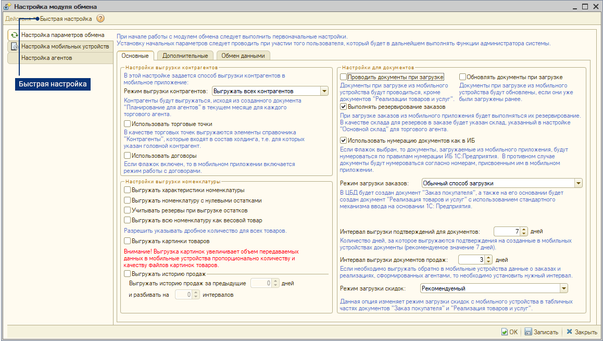Click the 'Настройки выгрузки номенклатуры' group heading
603x341 pixels.
click(x=173, y=182)
